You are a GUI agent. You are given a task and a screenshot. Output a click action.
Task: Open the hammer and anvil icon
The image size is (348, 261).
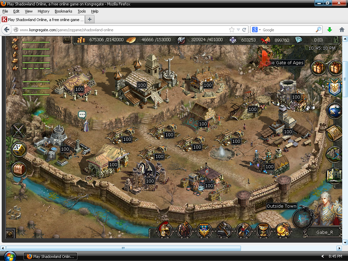224,230
